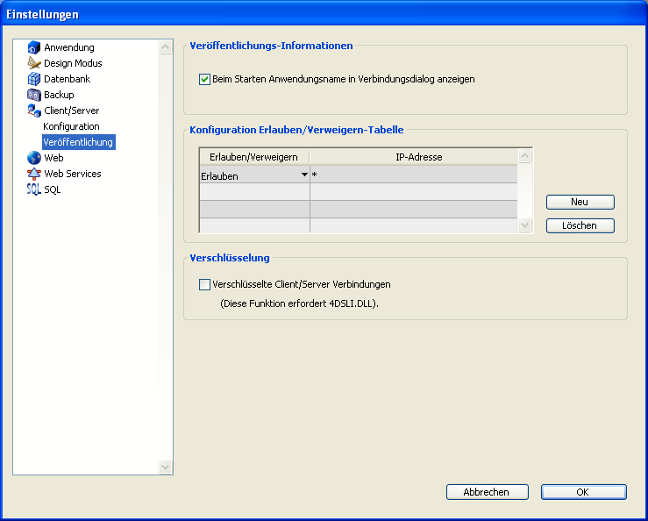Image resolution: width=648 pixels, height=521 pixels.
Task: Click the Neu button
Action: pos(580,202)
